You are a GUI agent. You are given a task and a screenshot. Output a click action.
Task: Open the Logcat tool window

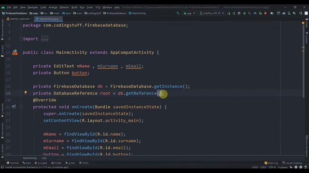[41, 163]
